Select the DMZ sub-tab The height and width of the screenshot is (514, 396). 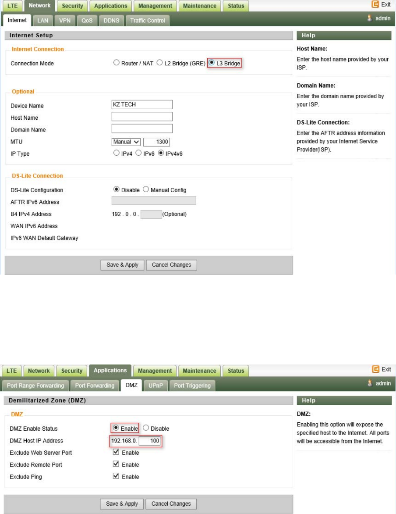pos(131,385)
